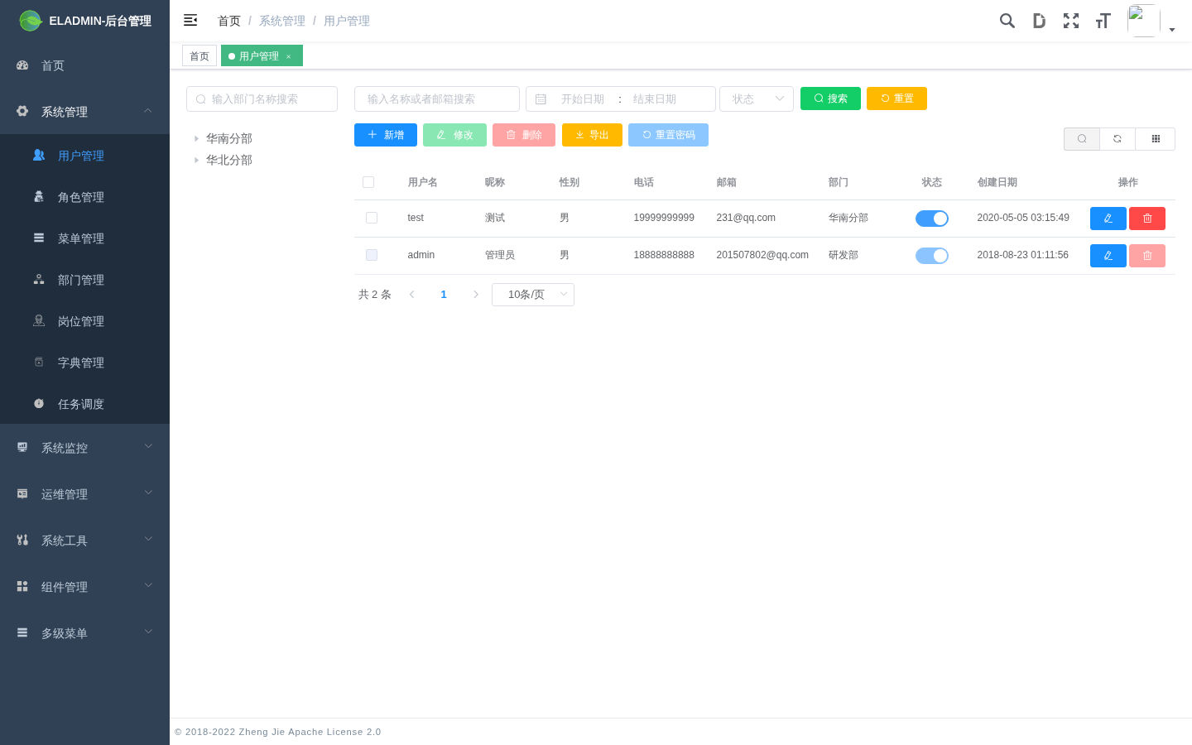The image size is (1192, 745).
Task: Check the admin user row checkbox
Action: (372, 255)
